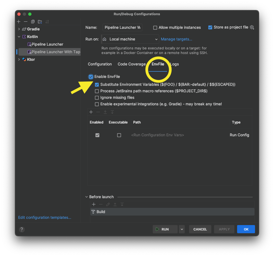The width and height of the screenshot is (274, 256).
Task: Copy the selected run configuration
Action: point(33,21)
